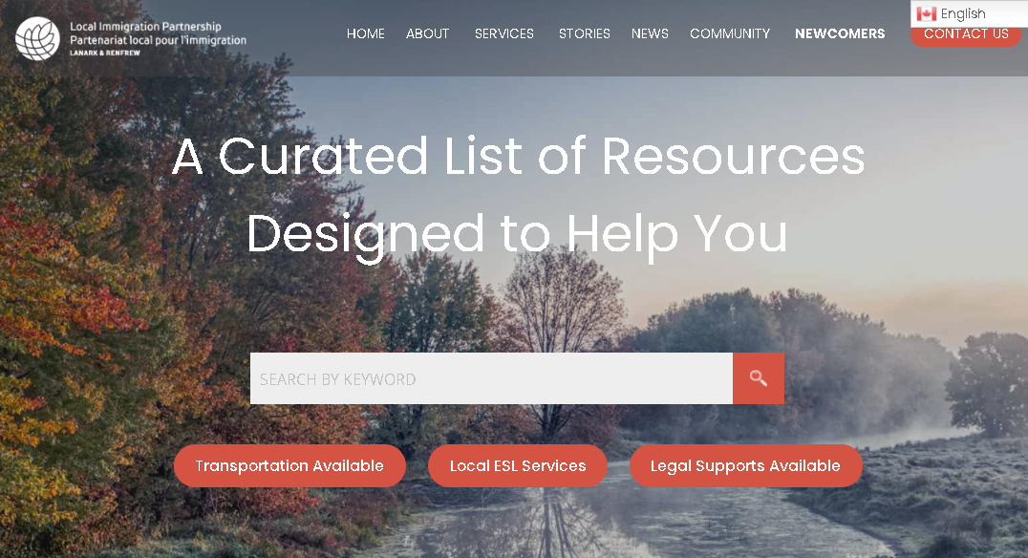Navigate to the NEWS section
This screenshot has height=558, width=1028.
(650, 33)
